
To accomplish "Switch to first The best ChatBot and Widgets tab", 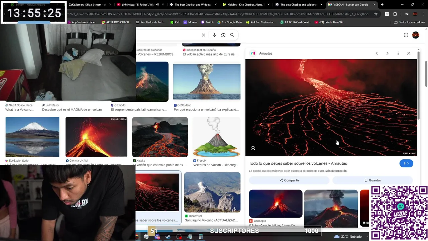I will 193,5.
